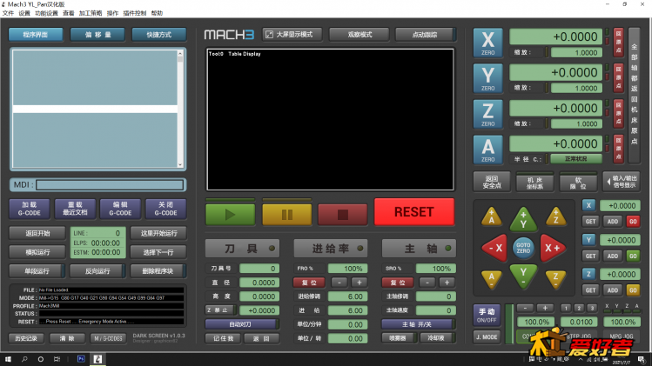Click the blue Z label in position panel
Image resolution: width=652 pixels, height=366 pixels.
(588, 274)
